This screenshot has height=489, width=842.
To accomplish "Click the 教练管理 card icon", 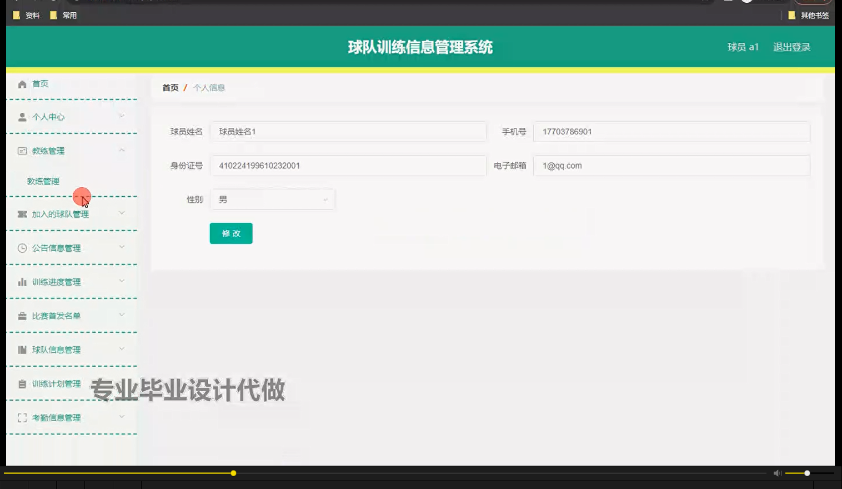I will [22, 151].
